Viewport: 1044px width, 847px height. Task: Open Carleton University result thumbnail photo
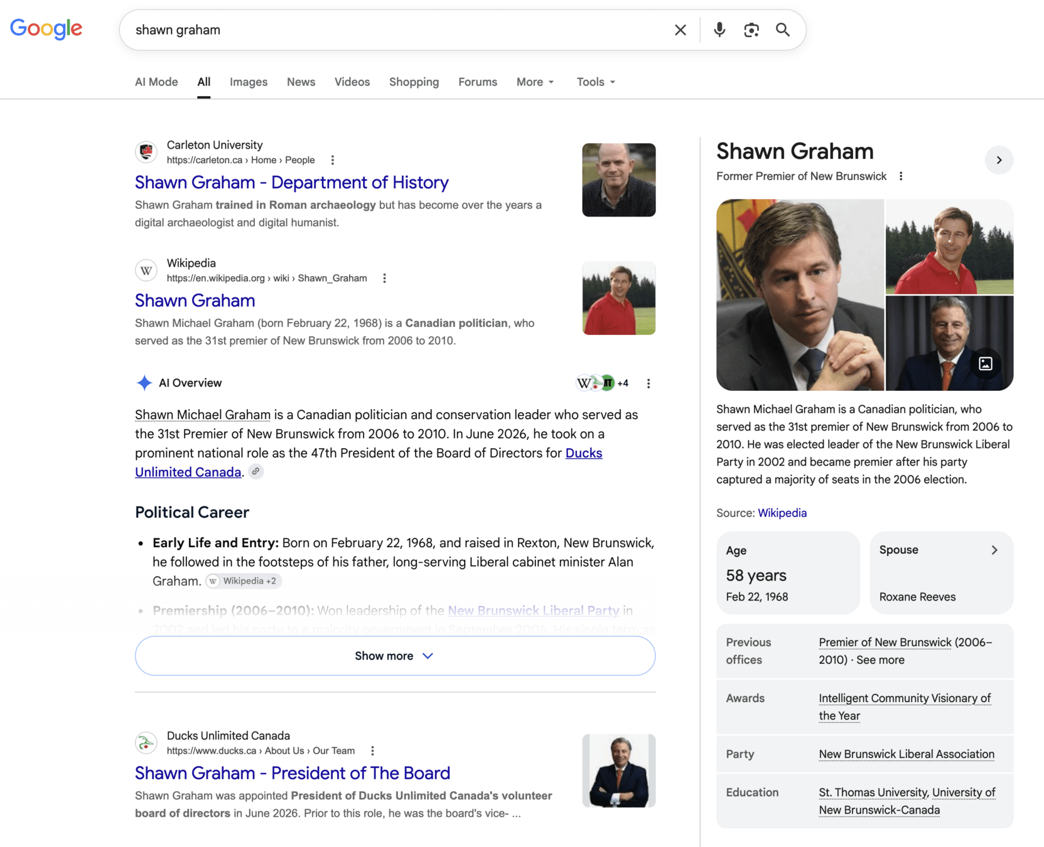click(x=619, y=180)
